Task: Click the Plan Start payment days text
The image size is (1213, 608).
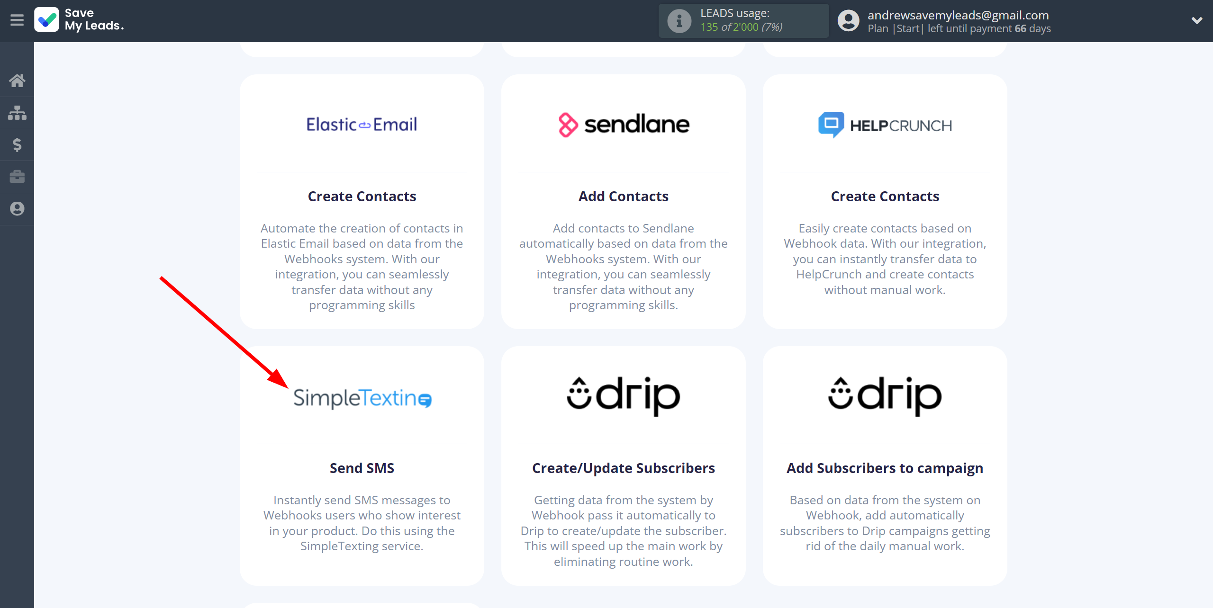Action: click(x=959, y=28)
